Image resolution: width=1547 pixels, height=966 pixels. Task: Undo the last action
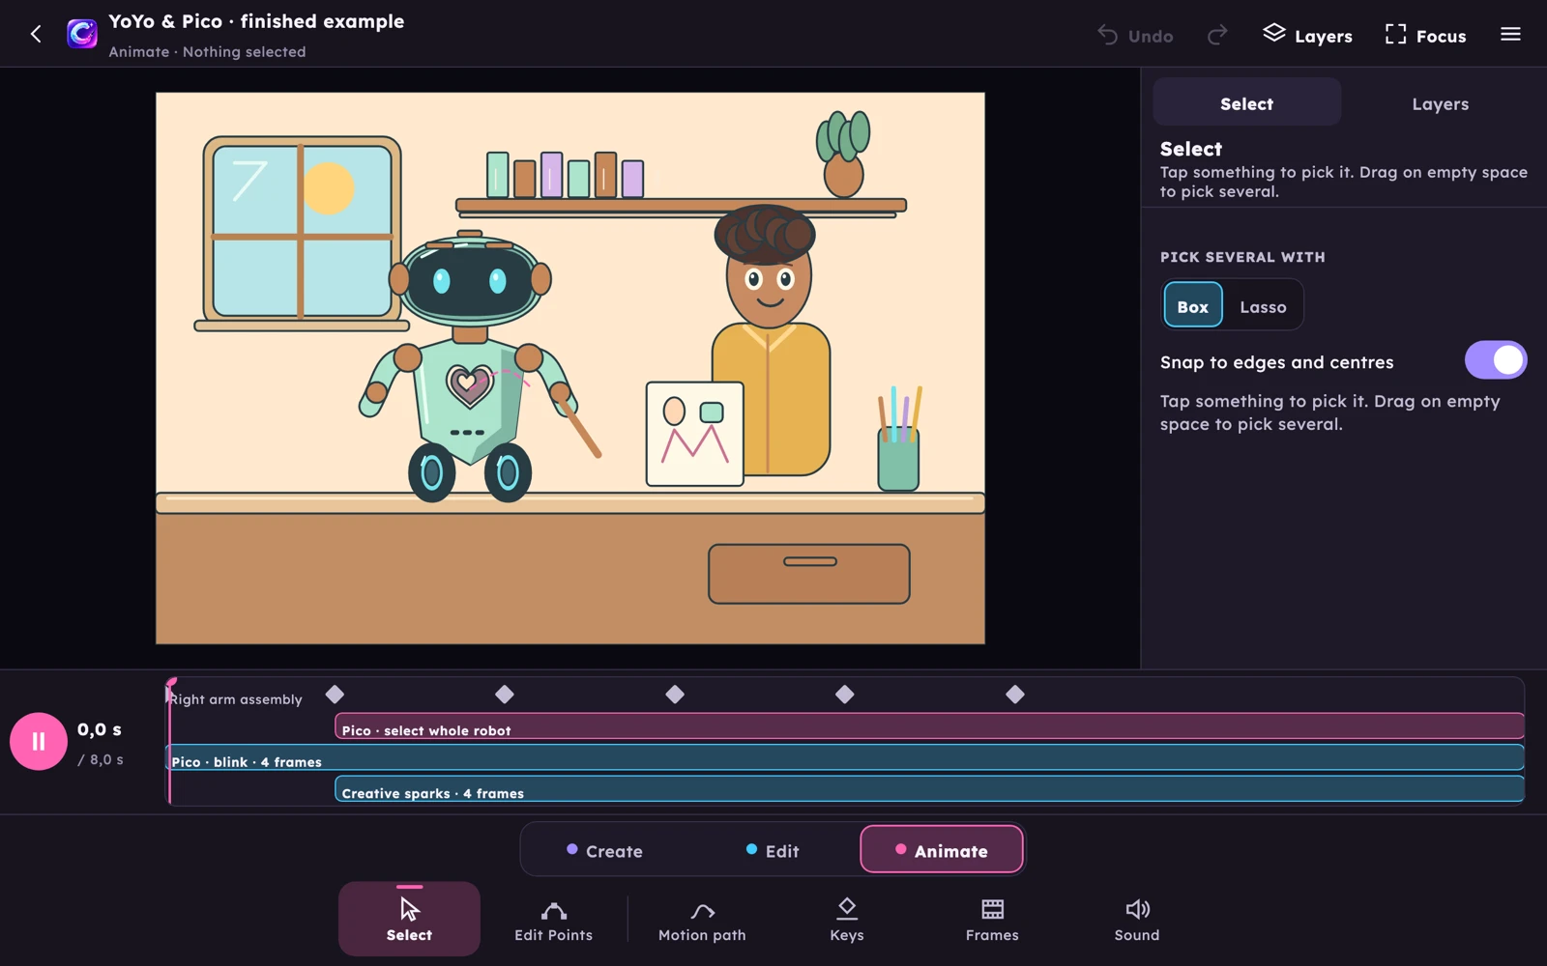(1135, 36)
